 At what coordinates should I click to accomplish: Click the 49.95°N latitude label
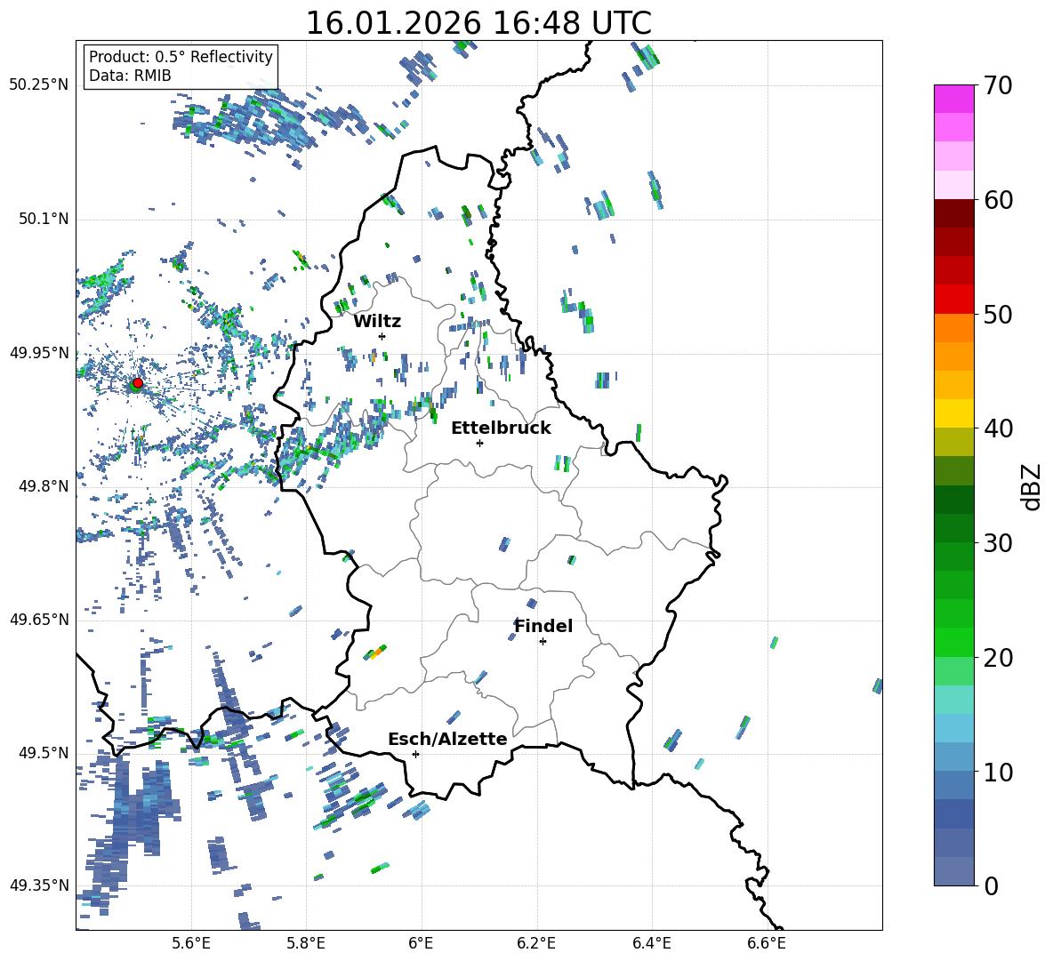click(39, 353)
